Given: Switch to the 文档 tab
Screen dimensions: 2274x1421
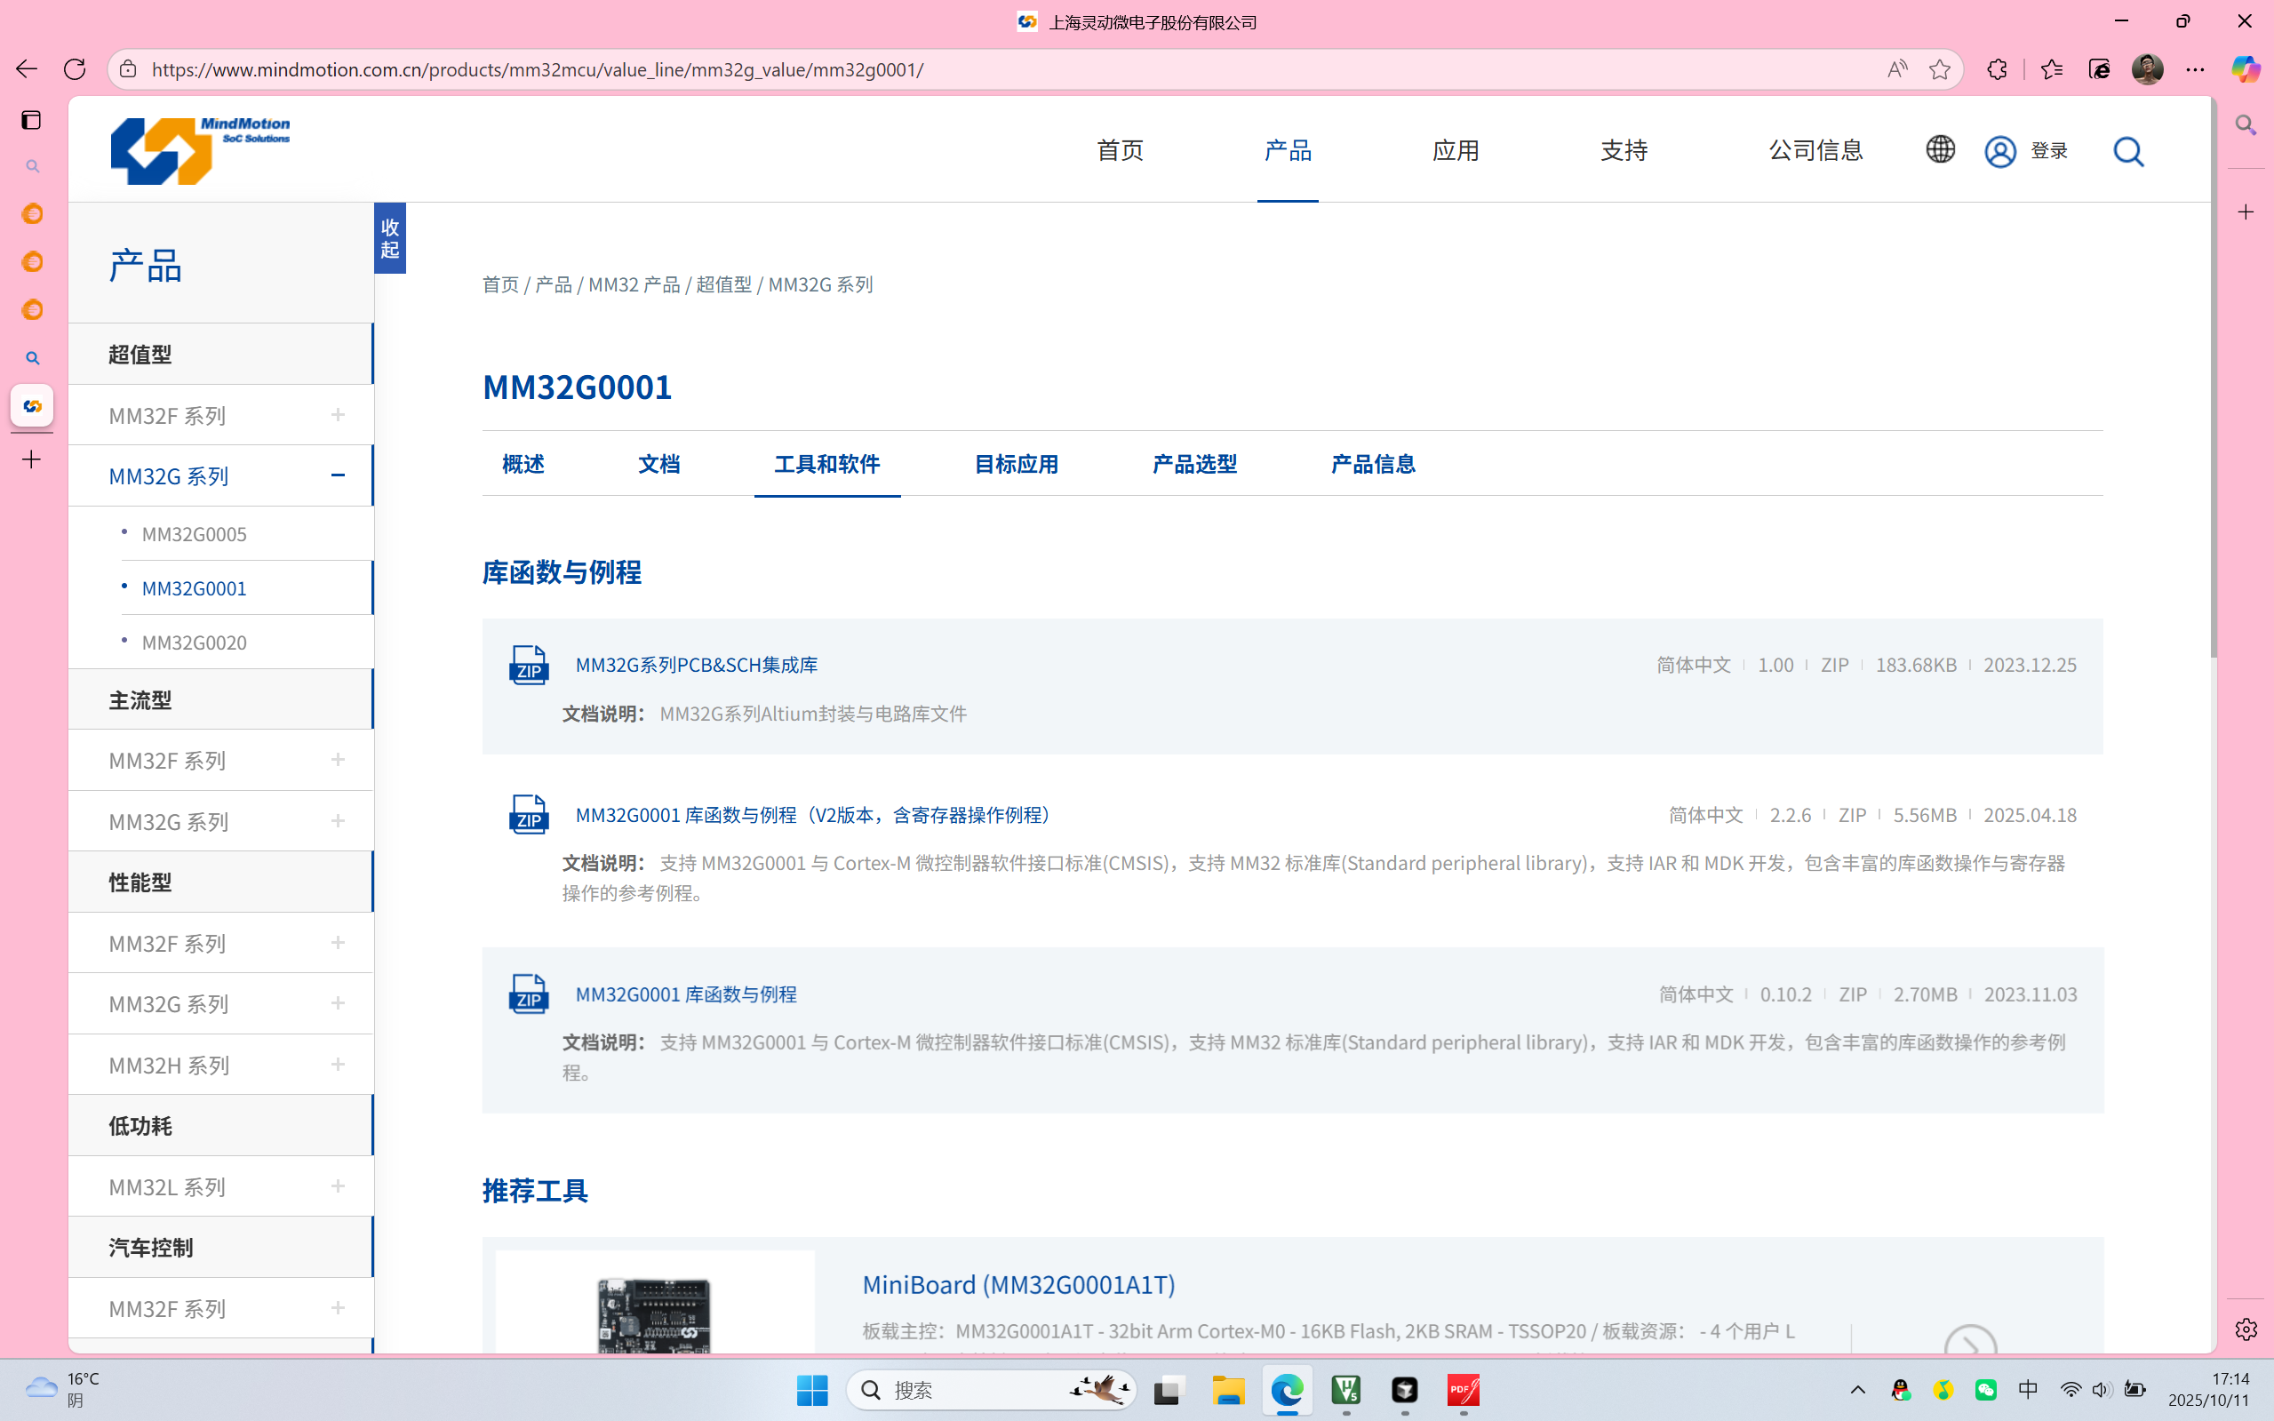Looking at the screenshot, I should click(x=658, y=464).
